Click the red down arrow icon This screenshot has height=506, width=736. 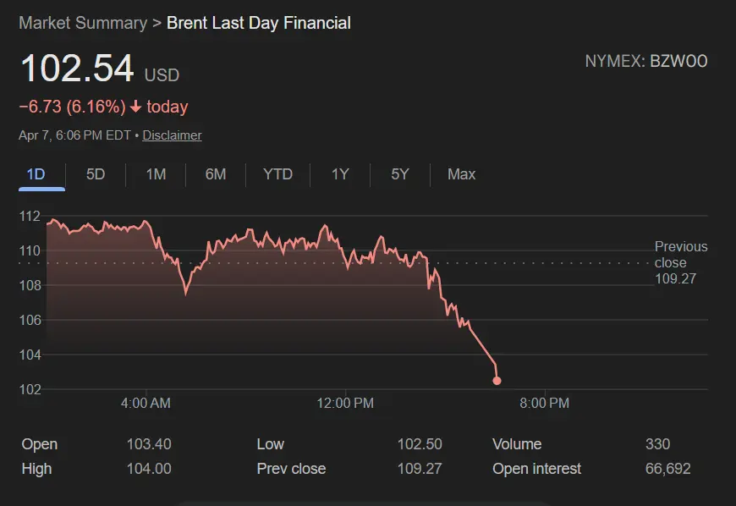click(135, 107)
